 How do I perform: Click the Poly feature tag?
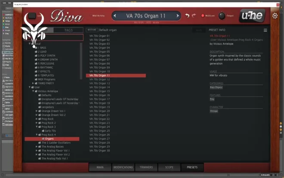[x=212, y=99]
